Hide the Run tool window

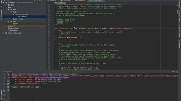pyautogui.click(x=176, y=72)
